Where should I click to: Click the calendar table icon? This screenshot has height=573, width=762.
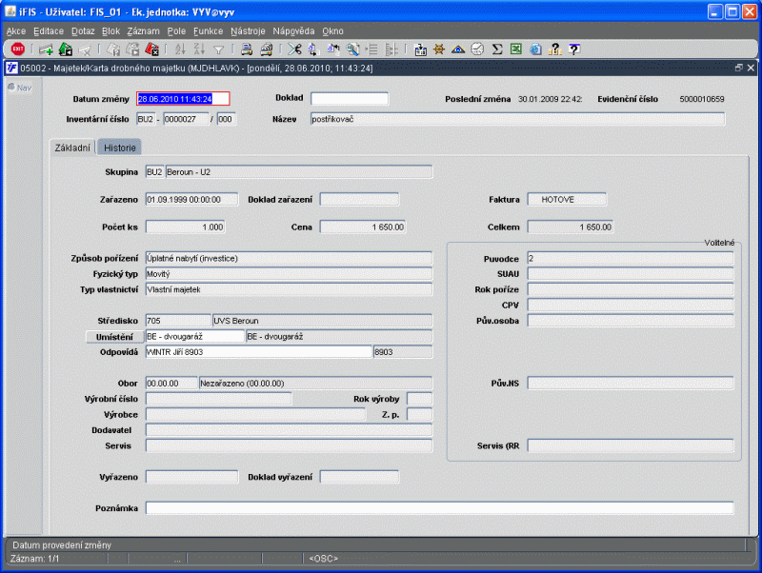pos(420,49)
